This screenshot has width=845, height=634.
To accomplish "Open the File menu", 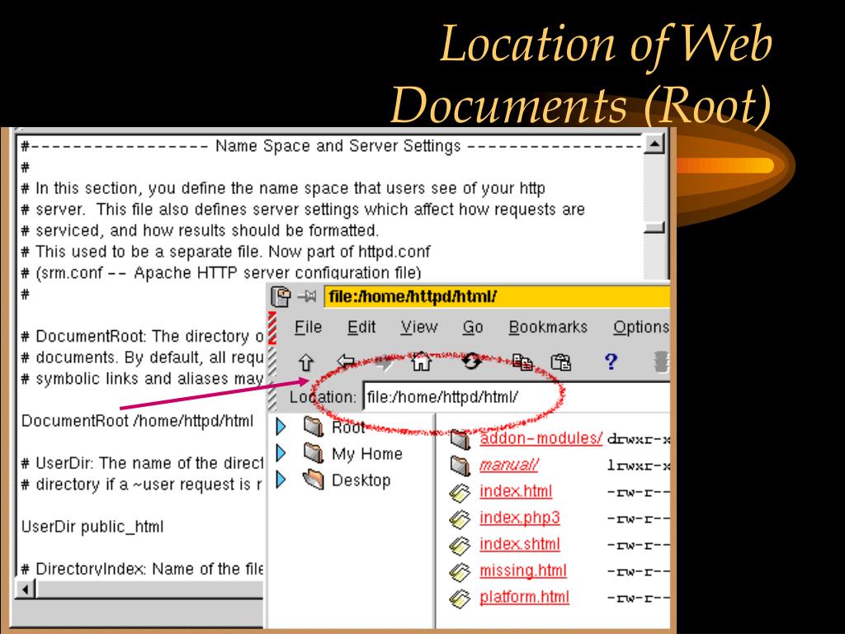I will coord(308,327).
